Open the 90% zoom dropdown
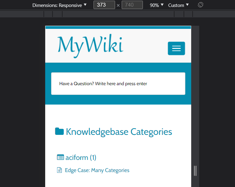The height and width of the screenshot is (187, 235). click(x=156, y=5)
